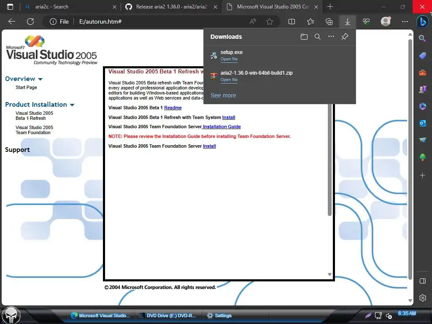
Task: Click Install for Beta 1 Refresh with Team System
Action: (229, 117)
